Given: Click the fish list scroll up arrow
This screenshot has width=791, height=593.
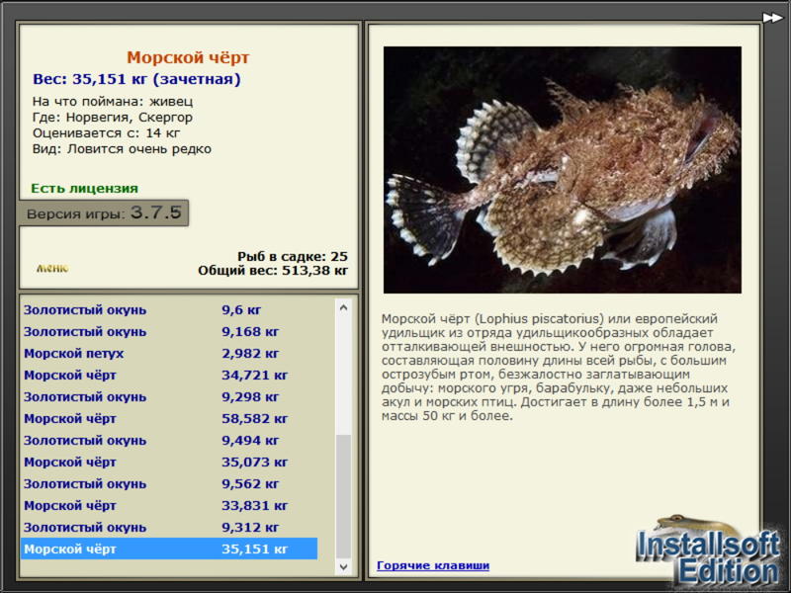Looking at the screenshot, I should (343, 307).
